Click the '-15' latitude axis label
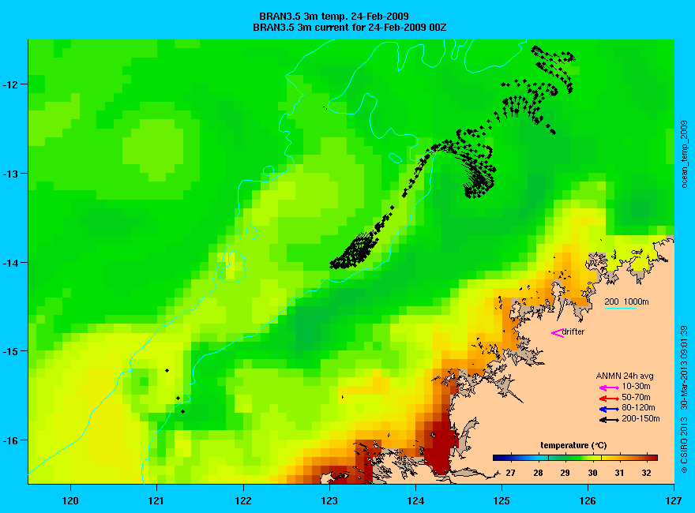Screen dimensions: 695x513 pos(9,351)
